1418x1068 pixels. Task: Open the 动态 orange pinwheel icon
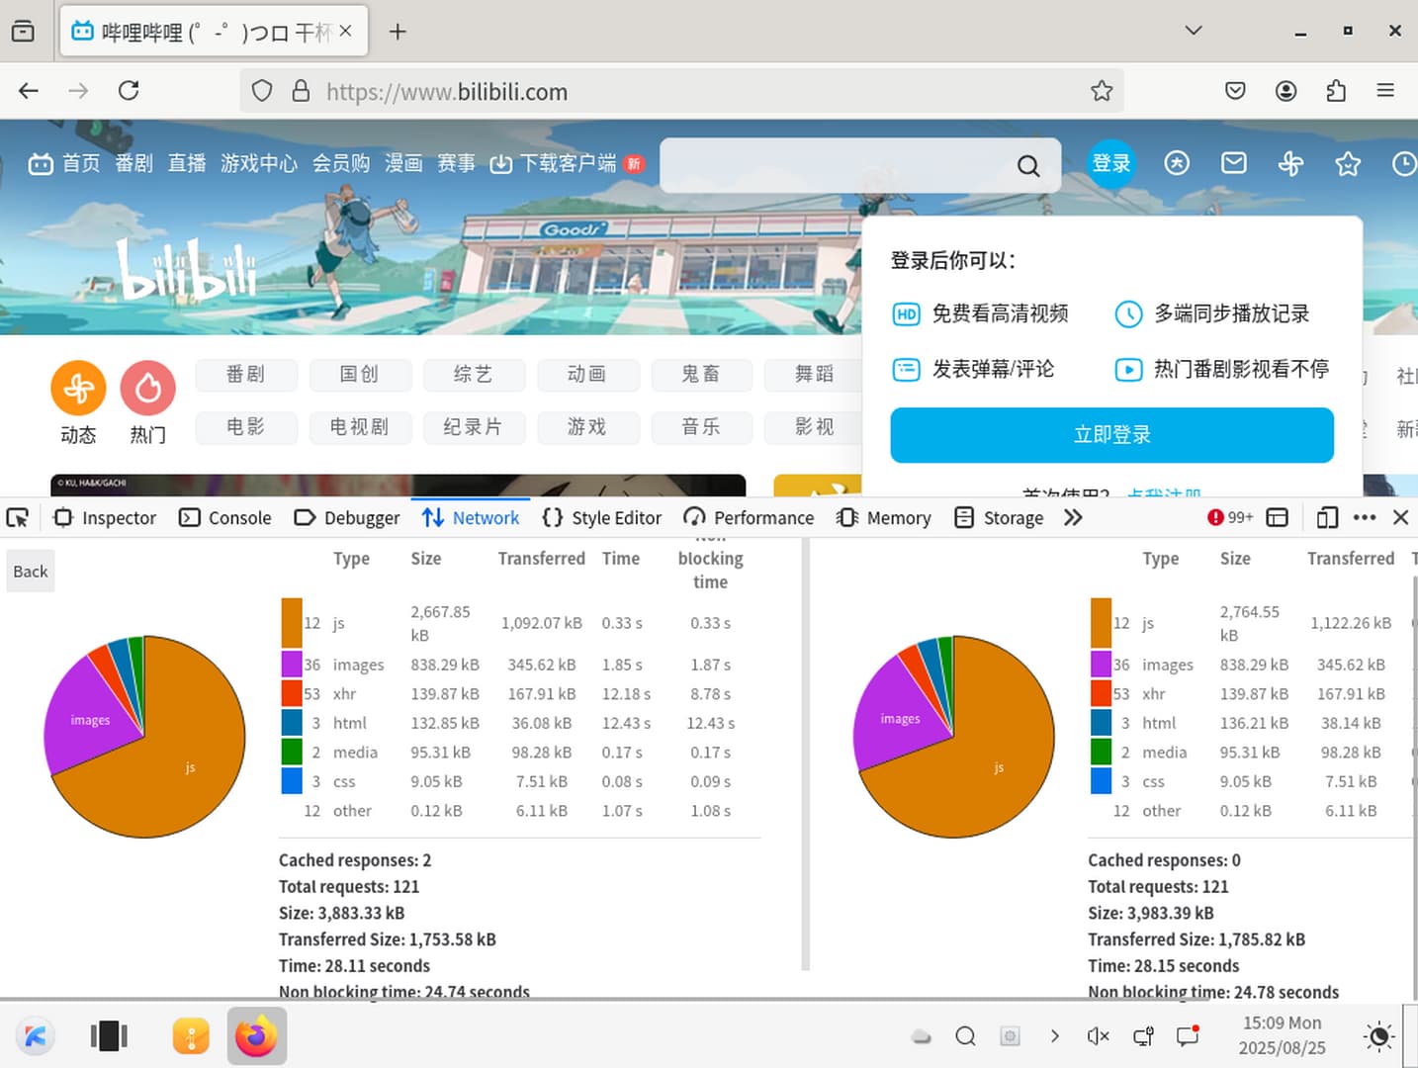(x=78, y=388)
